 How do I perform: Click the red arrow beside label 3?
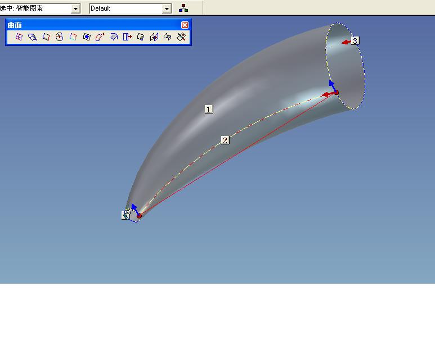coord(346,42)
